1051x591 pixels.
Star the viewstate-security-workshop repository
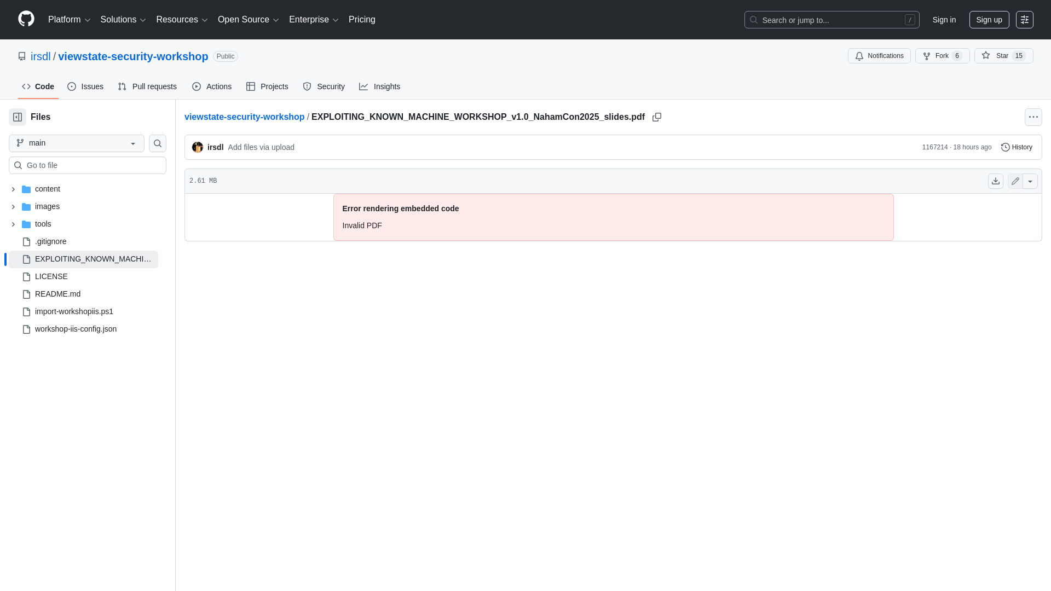[x=1003, y=55]
